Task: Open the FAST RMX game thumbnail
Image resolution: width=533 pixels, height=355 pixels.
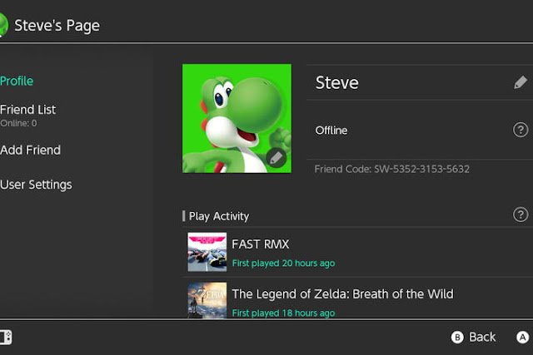Action: click(207, 252)
